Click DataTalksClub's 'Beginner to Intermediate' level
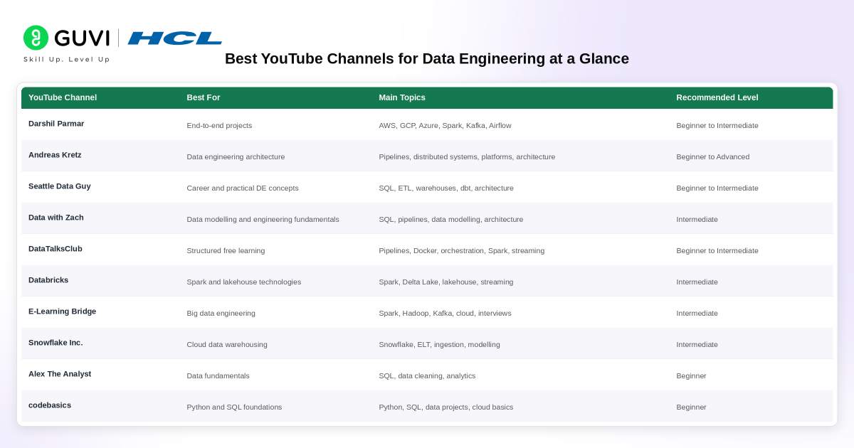Viewport: 854px width, 448px height. pyautogui.click(x=717, y=251)
